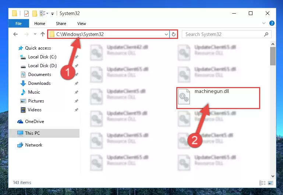Viewport: 283px width, 195px height.
Task: Expand the ribbon with the chevron
Action: [x=264, y=23]
